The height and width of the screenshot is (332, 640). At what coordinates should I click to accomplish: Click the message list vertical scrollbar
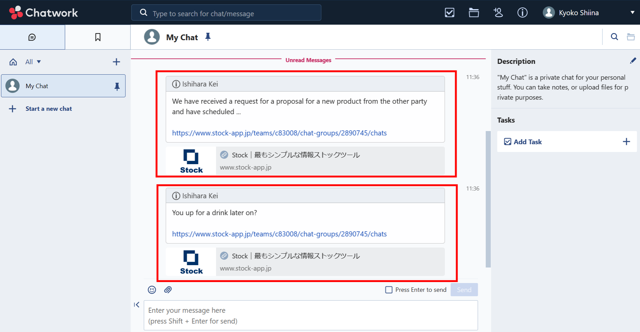(x=488, y=199)
